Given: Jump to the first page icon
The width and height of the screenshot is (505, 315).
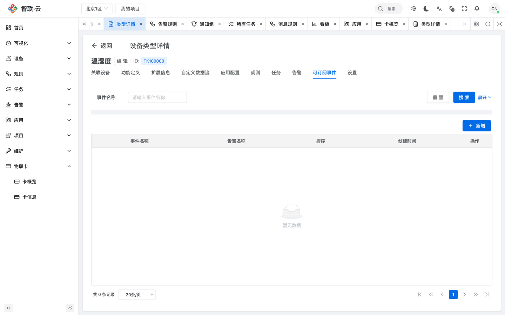Looking at the screenshot, I should click(x=420, y=295).
